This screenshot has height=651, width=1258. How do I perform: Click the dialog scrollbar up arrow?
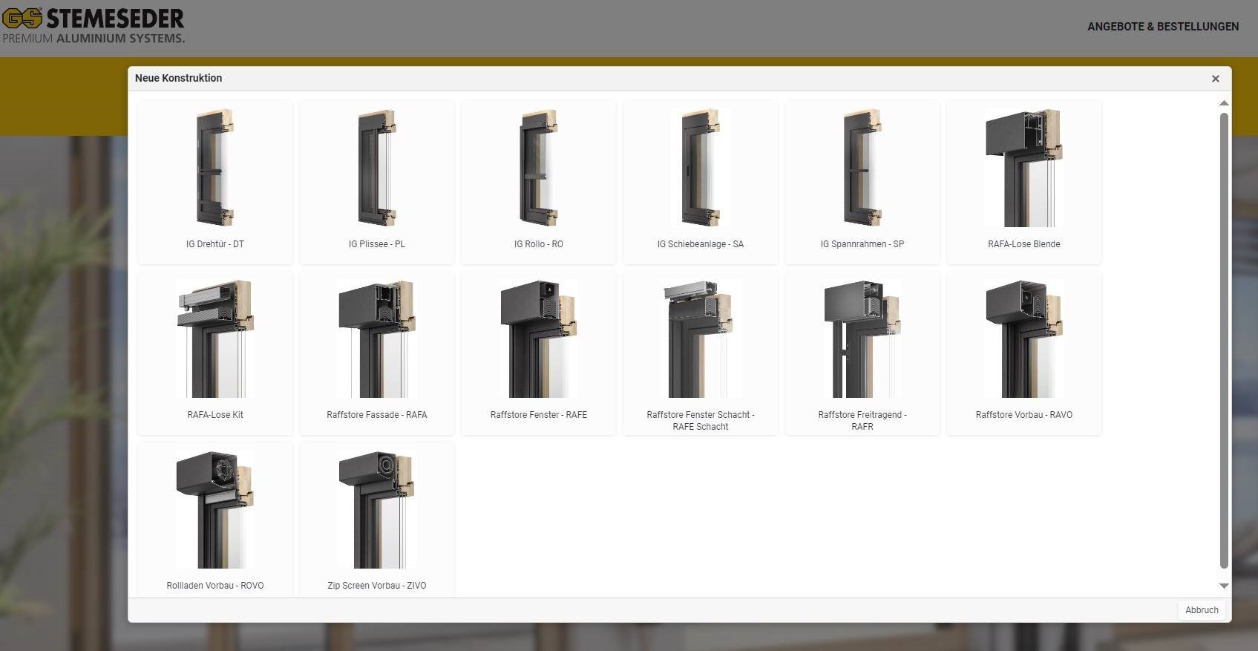coord(1224,103)
